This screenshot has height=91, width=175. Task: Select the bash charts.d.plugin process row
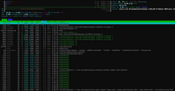pos(87,34)
